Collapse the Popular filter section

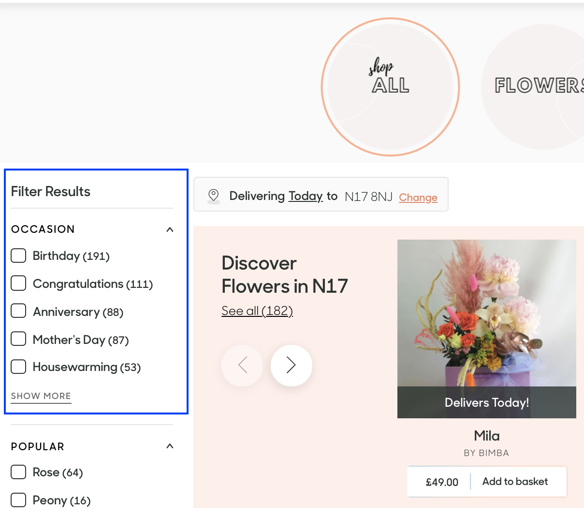point(170,446)
